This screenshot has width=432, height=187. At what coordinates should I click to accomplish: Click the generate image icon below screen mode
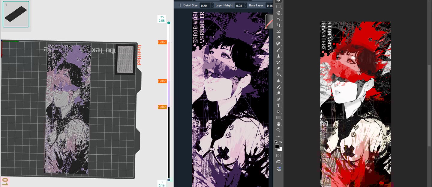click(278, 169)
